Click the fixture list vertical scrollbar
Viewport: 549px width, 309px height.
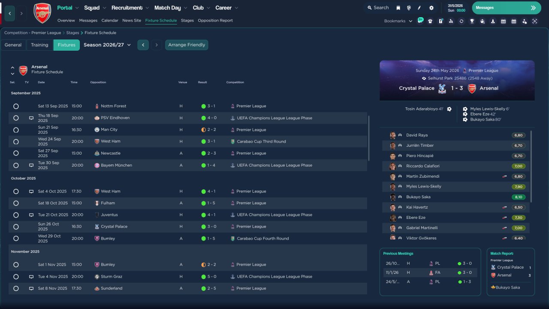(x=369, y=137)
